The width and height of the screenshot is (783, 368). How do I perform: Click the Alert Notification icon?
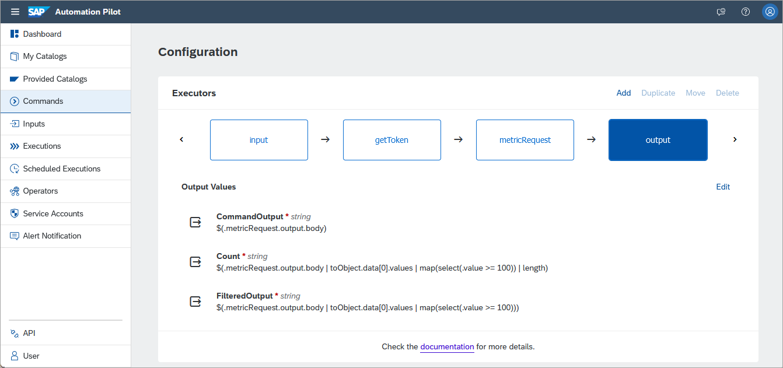[15, 236]
